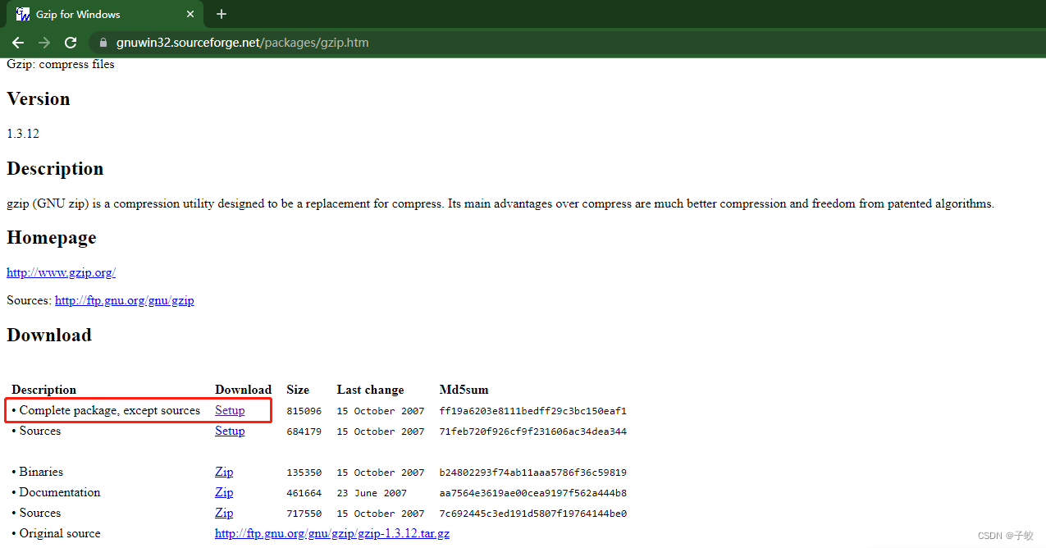Click the bullet beside Complete package row

pyautogui.click(x=14, y=410)
